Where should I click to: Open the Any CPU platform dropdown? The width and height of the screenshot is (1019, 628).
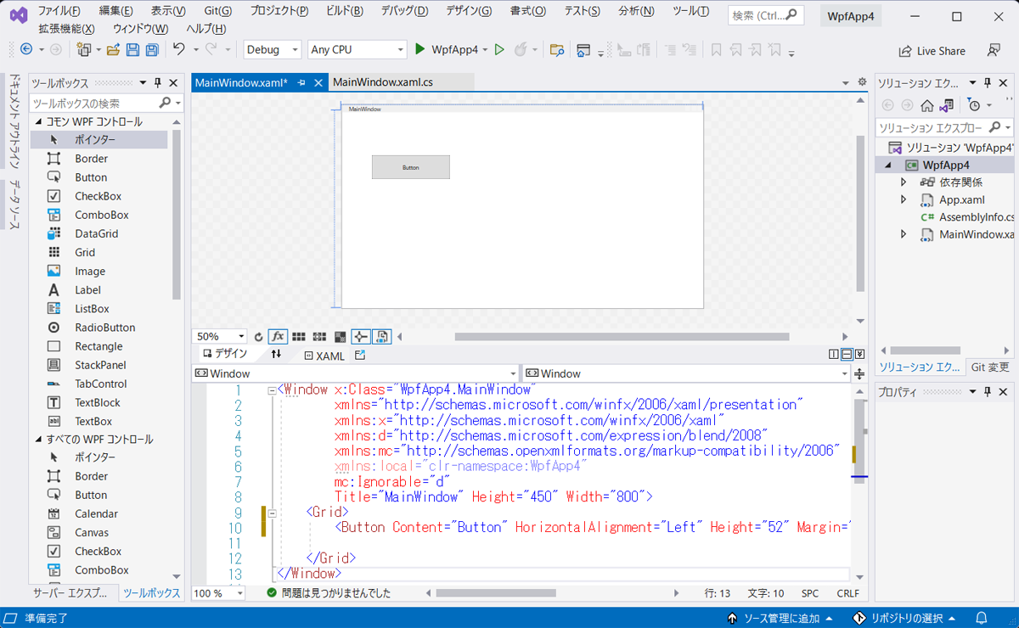tap(357, 49)
